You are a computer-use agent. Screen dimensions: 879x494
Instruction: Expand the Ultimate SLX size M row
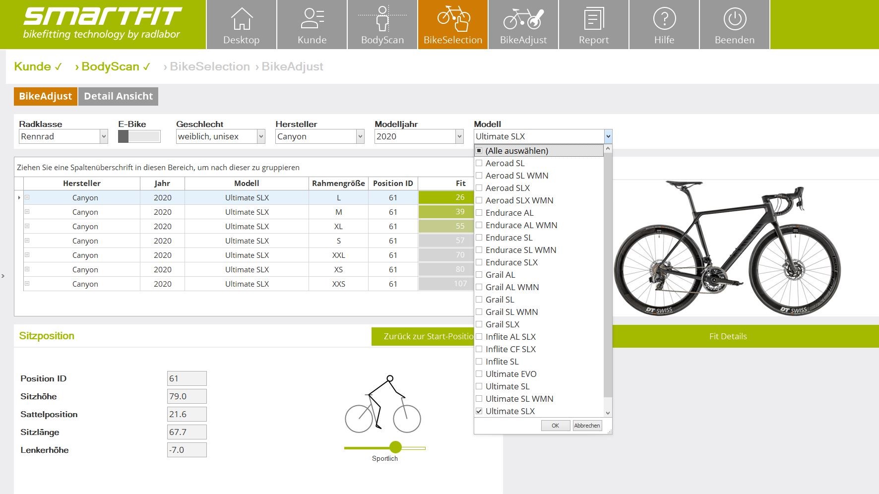coord(27,212)
